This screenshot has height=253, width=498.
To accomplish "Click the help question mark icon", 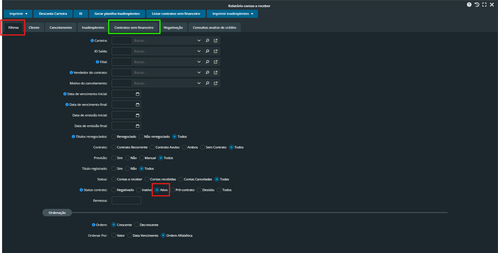I will 469,5.
